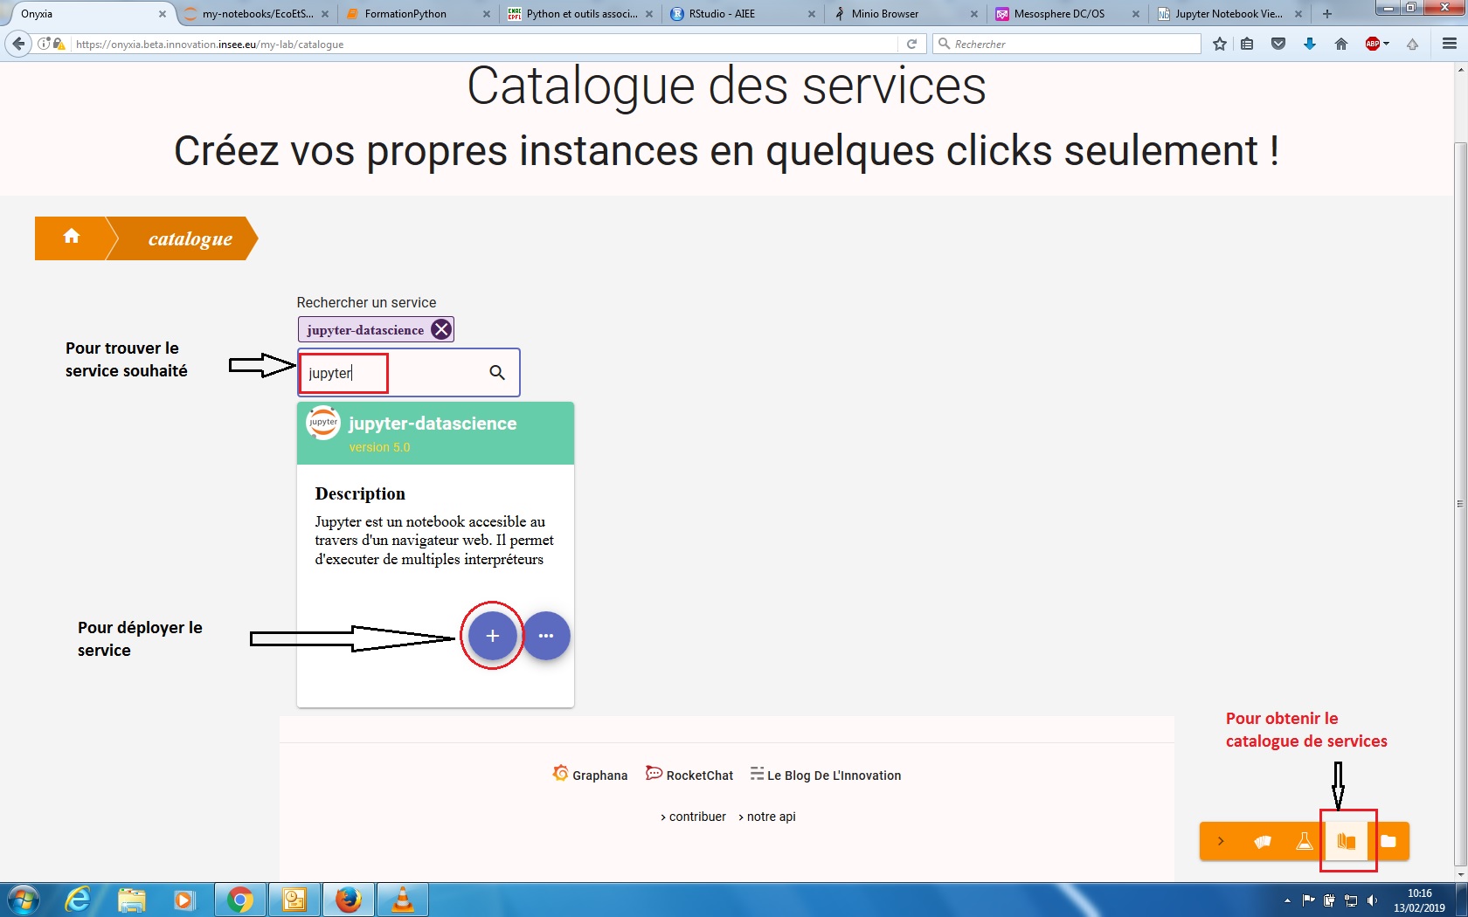This screenshot has height=917, width=1468.
Task: Click the vertical page scrollbar
Action: [x=1460, y=502]
